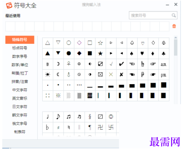186x152 pixels.
Task: Pick the solid black circle symbol
Action: [69, 53]
